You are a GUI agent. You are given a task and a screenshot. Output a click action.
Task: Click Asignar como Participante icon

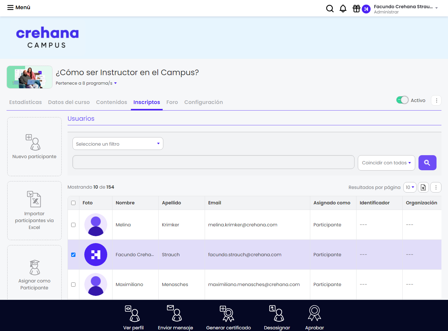click(34, 267)
